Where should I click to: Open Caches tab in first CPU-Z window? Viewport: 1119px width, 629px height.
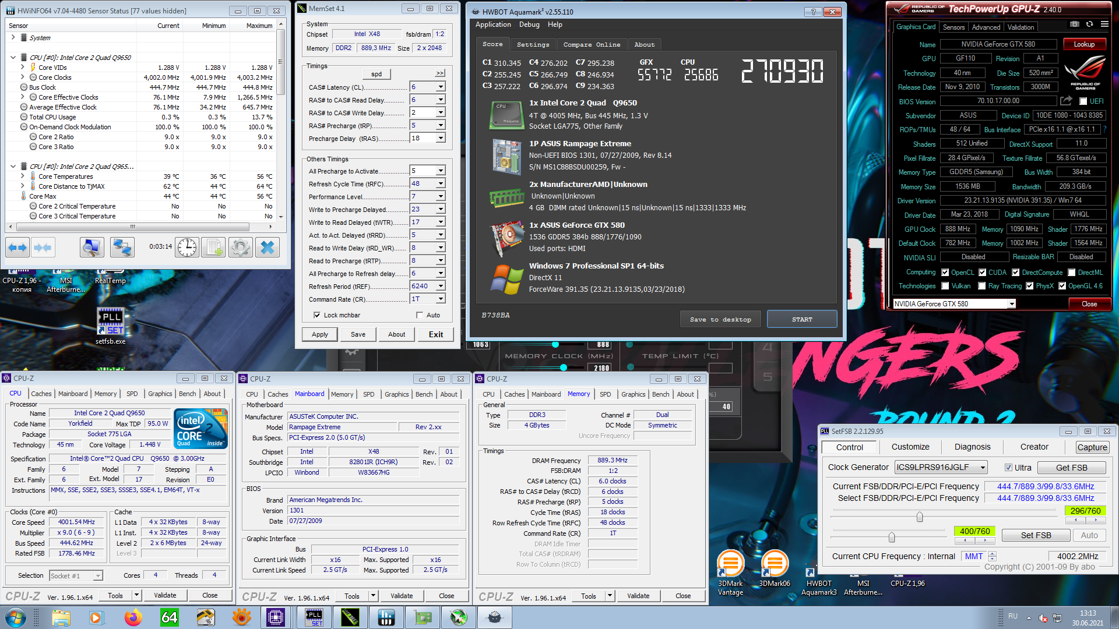(x=41, y=394)
